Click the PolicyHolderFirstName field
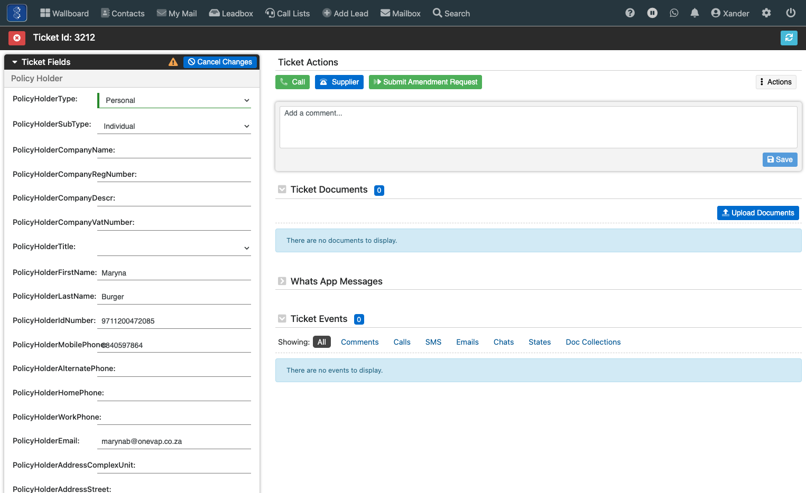 (174, 273)
